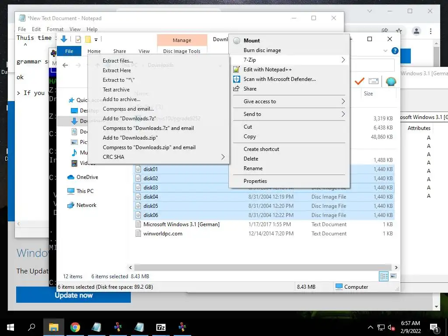Click the Explorer Help question icon
Viewport: 448px width, 336px height.
[395, 51]
